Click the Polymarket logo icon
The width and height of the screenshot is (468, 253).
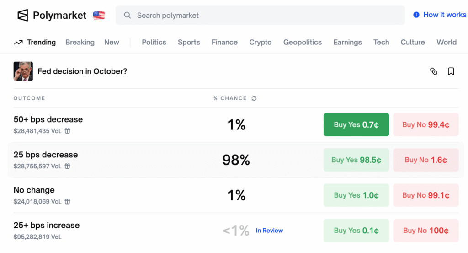(23, 15)
